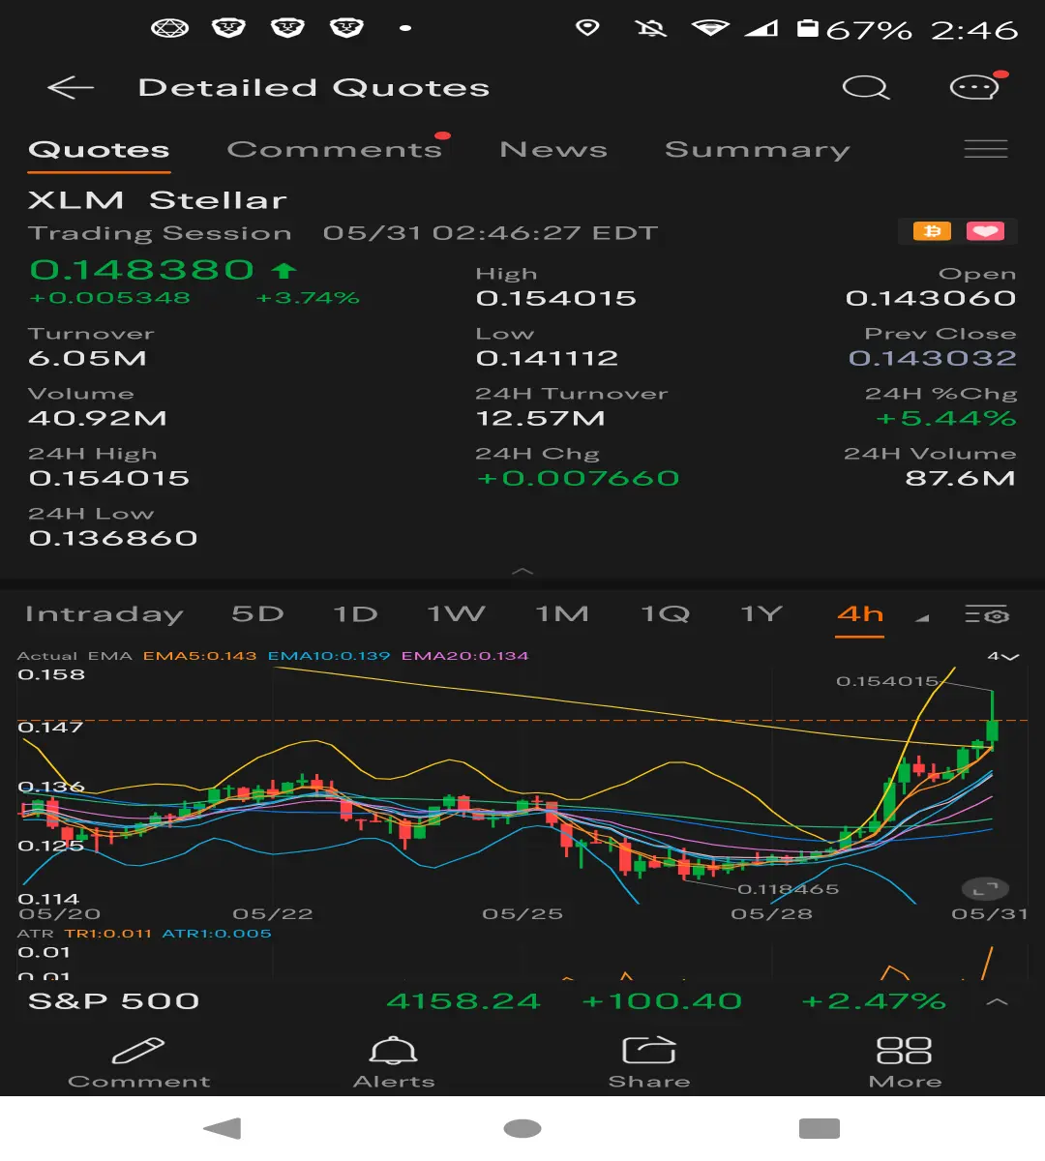Open the 4 indicator count dropdown
The image size is (1045, 1161).
1002,656
